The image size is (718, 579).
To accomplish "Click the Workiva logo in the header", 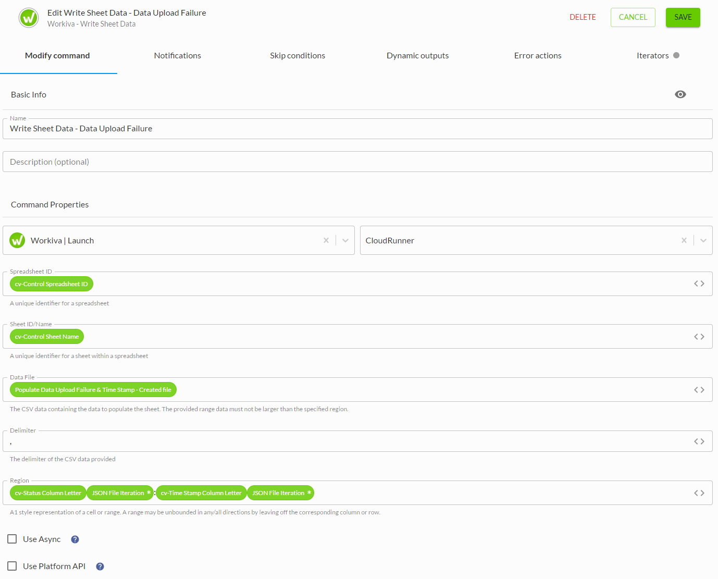I will (29, 18).
